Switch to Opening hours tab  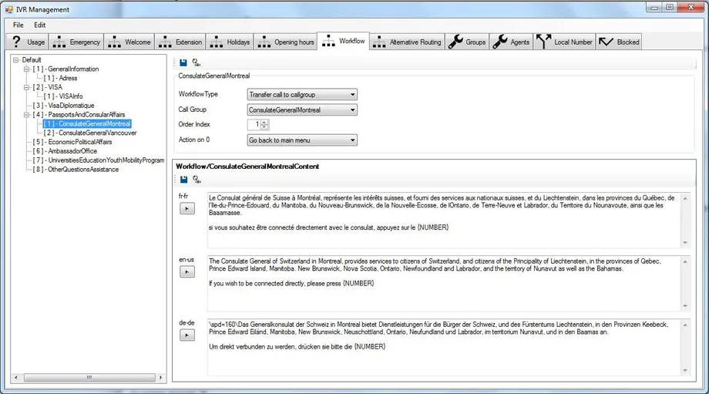tap(285, 42)
